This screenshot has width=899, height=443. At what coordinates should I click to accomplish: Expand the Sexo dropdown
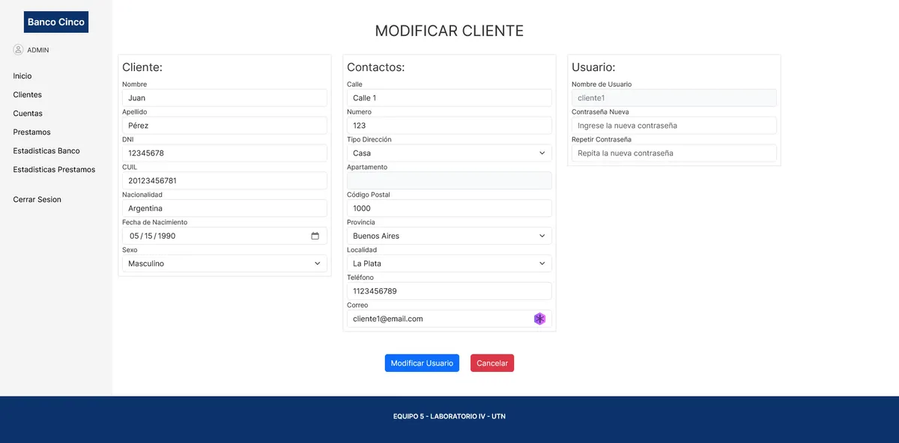(224, 263)
